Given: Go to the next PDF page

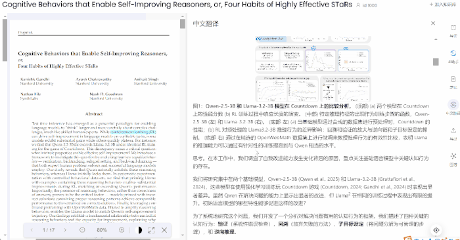Looking at the screenshot, I should point(65,230).
